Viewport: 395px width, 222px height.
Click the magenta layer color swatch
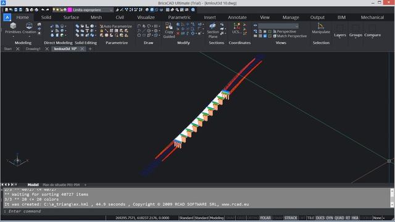70,10
